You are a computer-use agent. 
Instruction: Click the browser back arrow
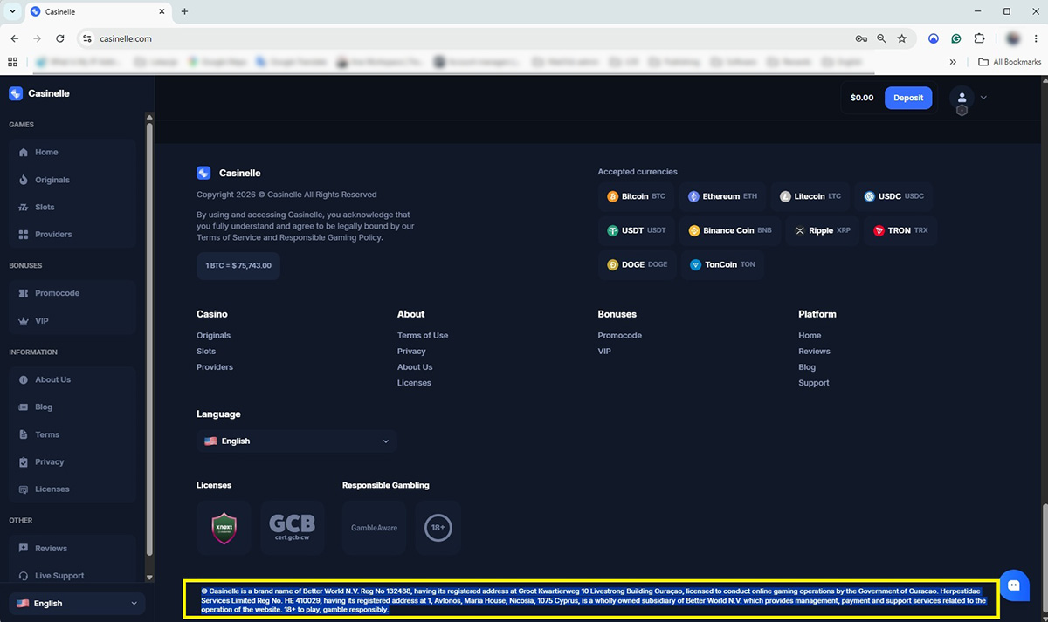14,38
